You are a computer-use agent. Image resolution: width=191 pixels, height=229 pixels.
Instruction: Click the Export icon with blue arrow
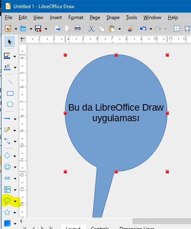(x=57, y=28)
